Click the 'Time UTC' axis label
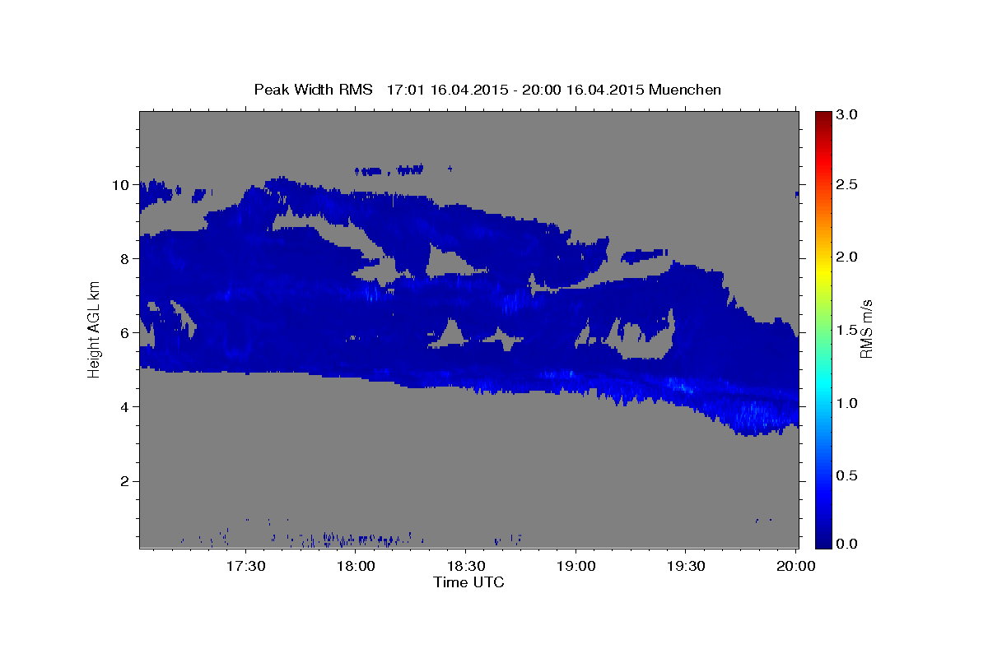 468,582
